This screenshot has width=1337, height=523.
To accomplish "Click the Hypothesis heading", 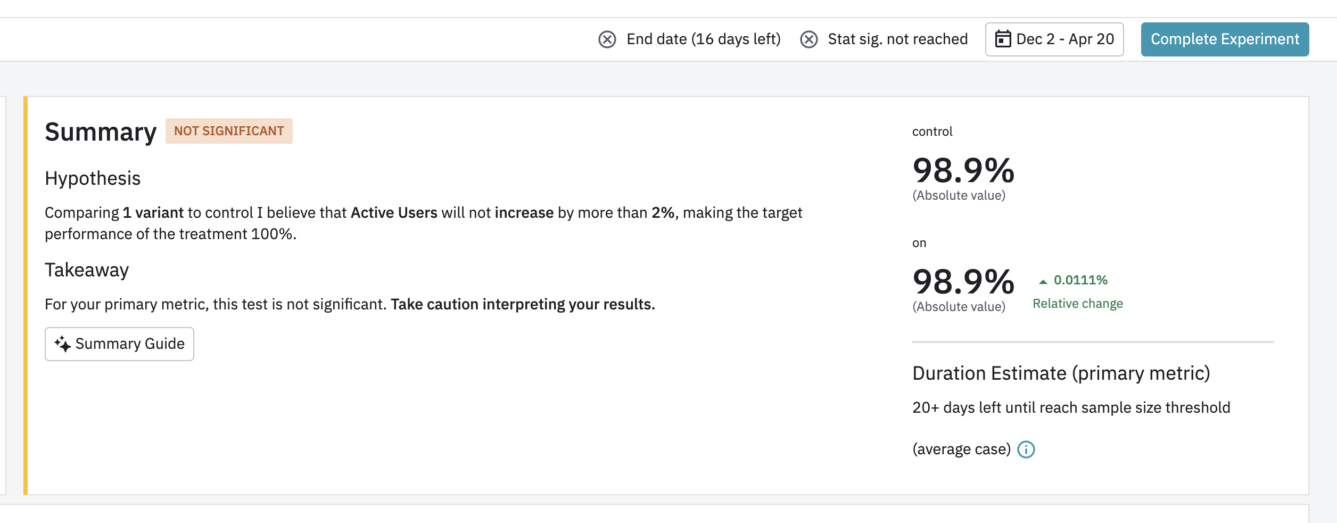I will [93, 178].
